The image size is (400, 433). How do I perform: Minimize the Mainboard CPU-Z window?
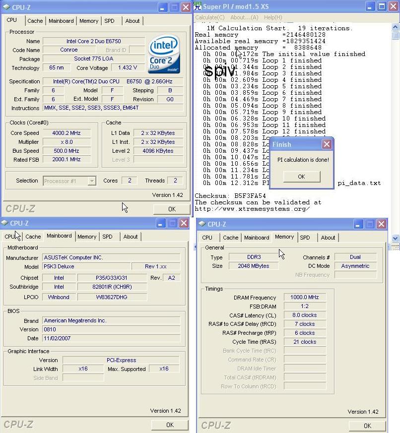click(160, 223)
